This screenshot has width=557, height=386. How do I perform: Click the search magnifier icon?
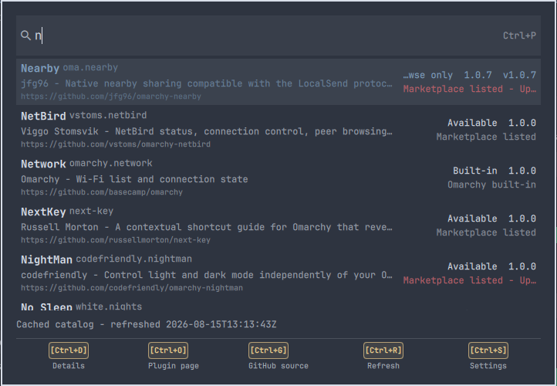(25, 36)
